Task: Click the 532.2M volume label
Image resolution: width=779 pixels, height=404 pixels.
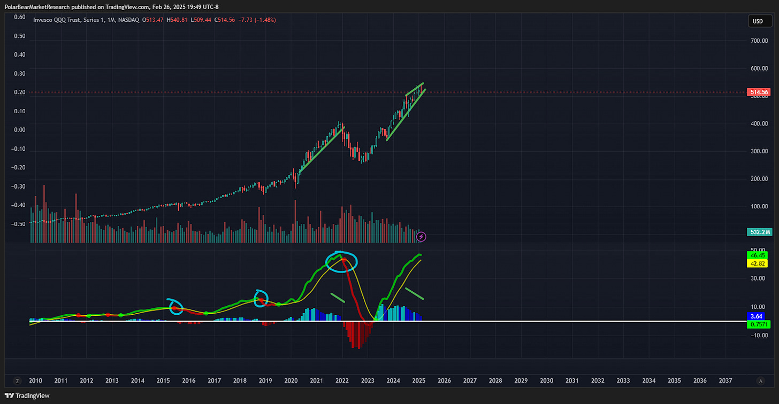Action: point(759,232)
